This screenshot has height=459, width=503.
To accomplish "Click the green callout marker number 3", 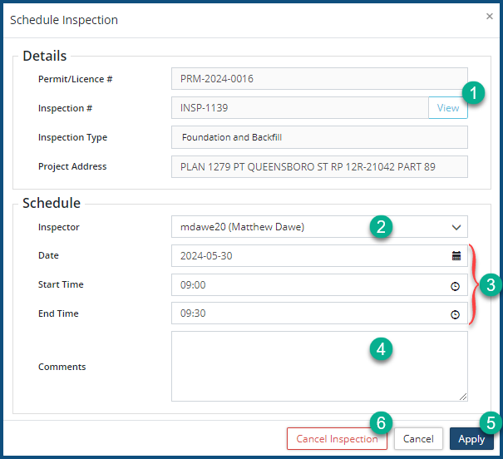I will [x=491, y=285].
